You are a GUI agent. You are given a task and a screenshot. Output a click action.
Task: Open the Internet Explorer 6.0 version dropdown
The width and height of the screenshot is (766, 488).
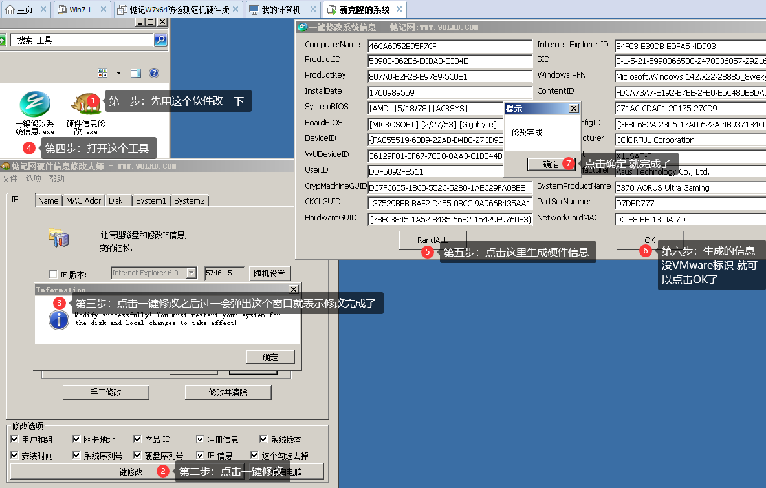[191, 273]
